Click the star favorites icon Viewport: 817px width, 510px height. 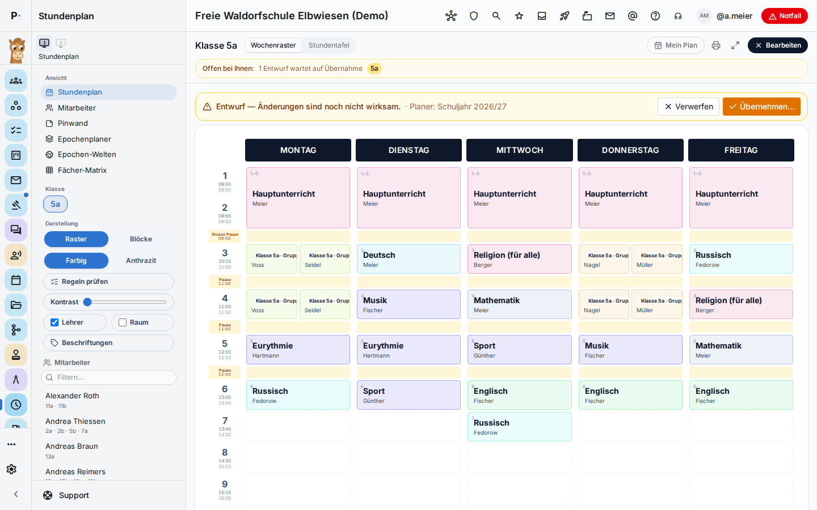pyautogui.click(x=519, y=16)
